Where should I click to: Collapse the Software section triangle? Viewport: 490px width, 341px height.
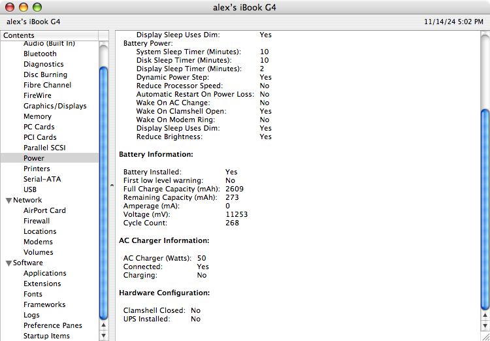[9, 263]
